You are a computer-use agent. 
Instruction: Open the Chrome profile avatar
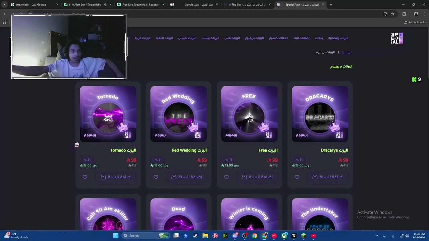point(416,14)
